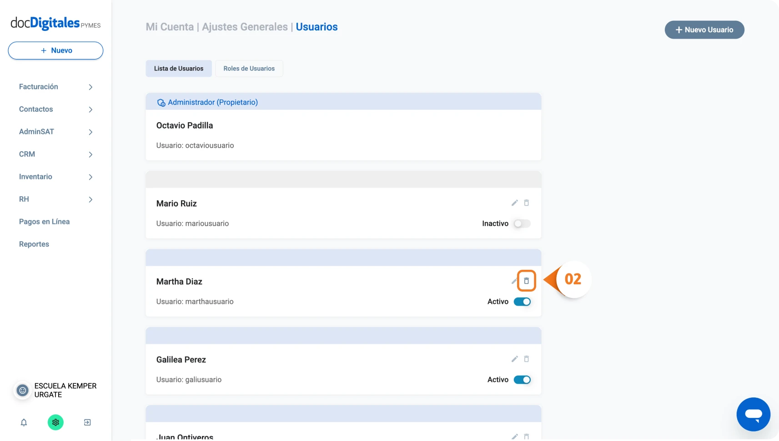Edit user Mario Ruiz pencil icon
The width and height of the screenshot is (779, 441).
pyautogui.click(x=514, y=203)
